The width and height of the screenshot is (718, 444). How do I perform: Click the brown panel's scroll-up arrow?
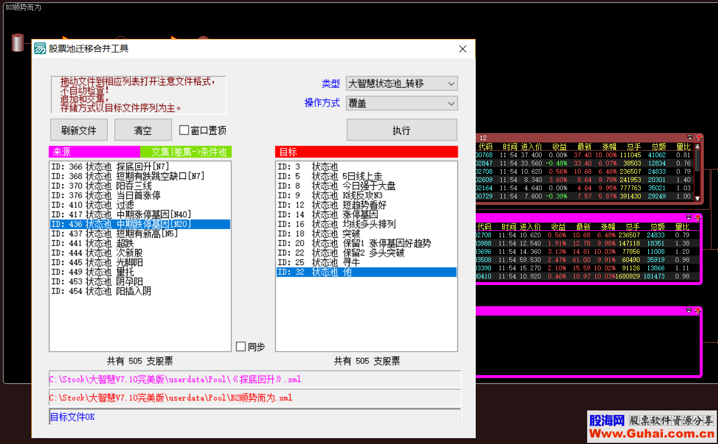click(697, 145)
